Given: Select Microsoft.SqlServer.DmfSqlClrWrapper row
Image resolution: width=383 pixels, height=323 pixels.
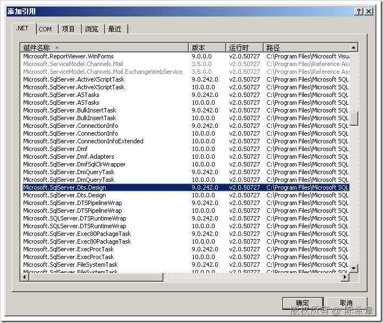Looking at the screenshot, I should click(185, 164).
